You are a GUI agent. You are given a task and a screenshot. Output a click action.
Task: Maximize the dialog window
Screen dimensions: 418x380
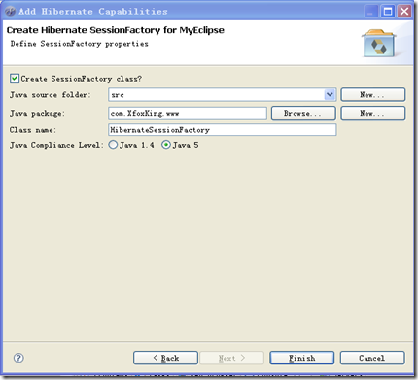coord(388,12)
